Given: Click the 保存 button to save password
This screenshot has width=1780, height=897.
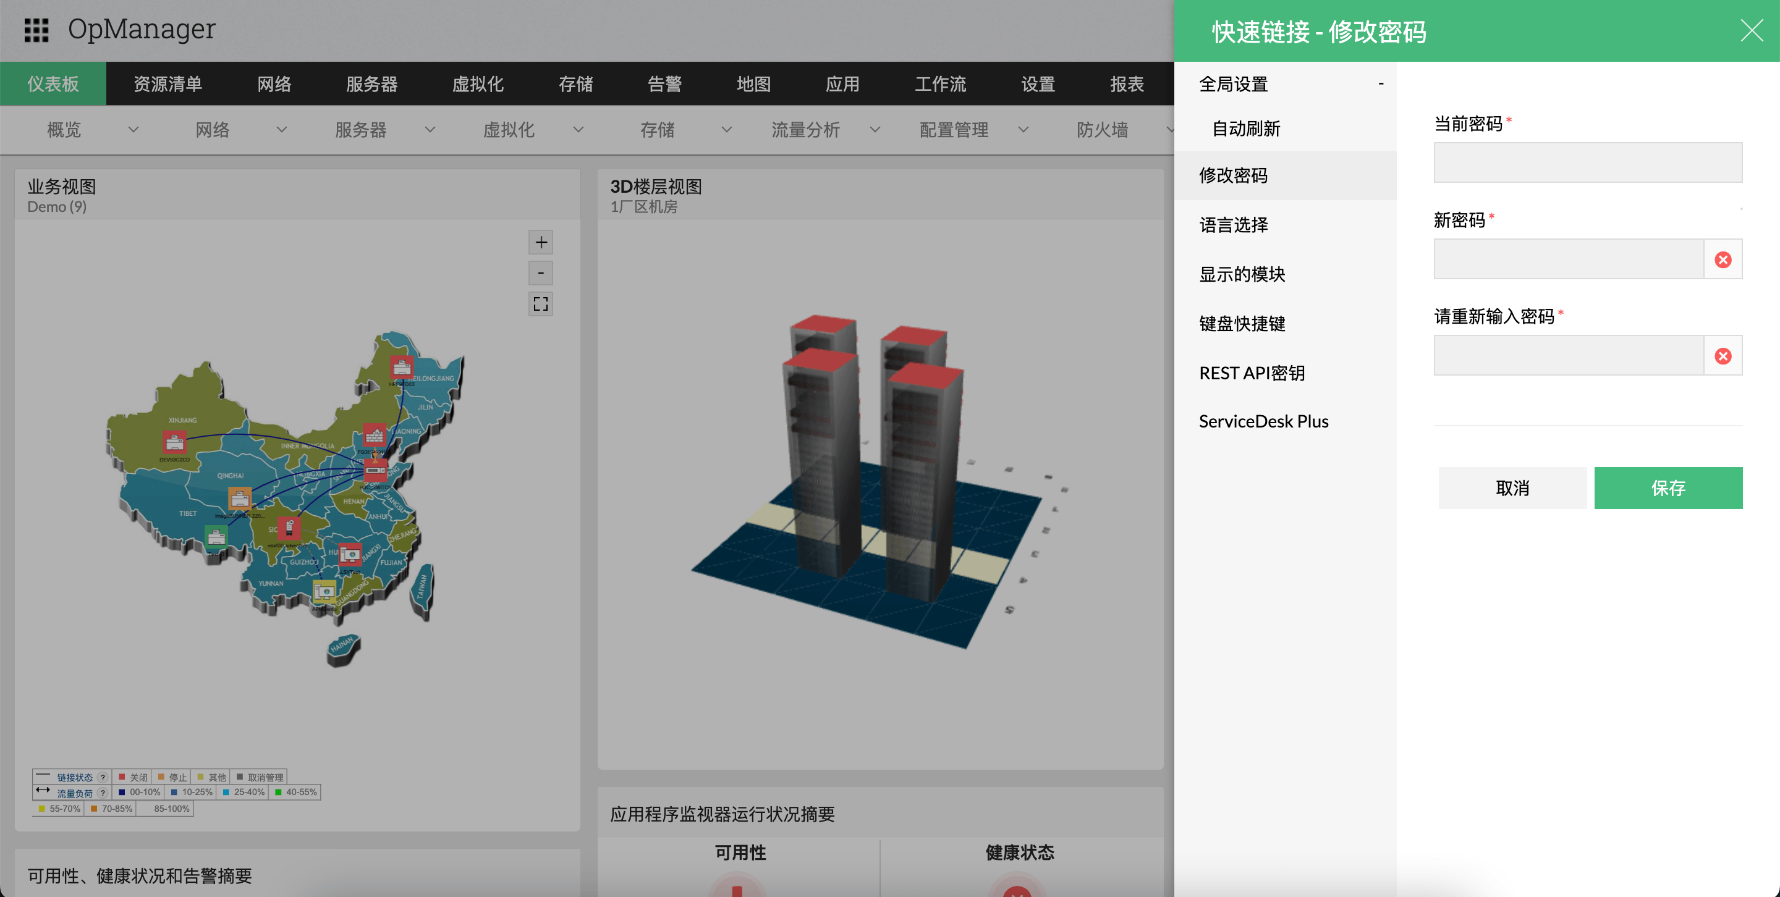Looking at the screenshot, I should pos(1668,487).
